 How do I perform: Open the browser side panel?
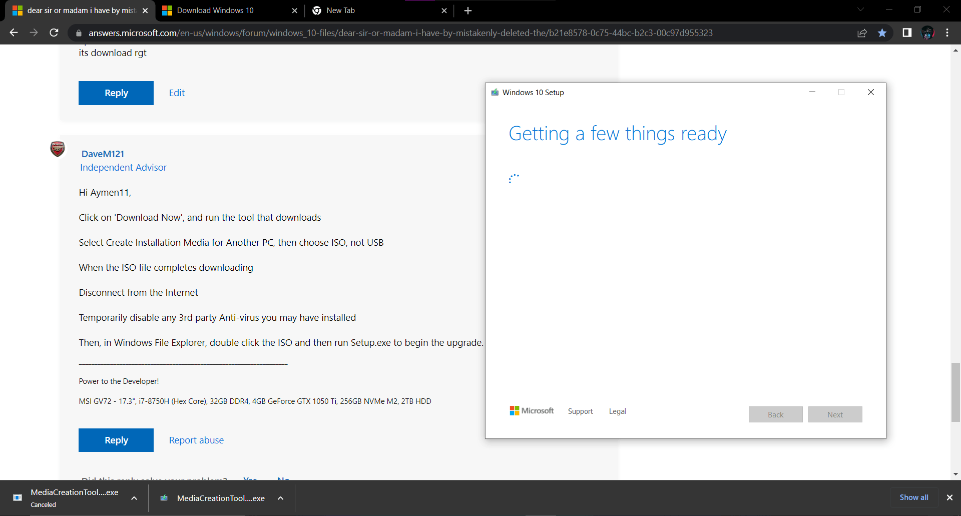point(907,33)
